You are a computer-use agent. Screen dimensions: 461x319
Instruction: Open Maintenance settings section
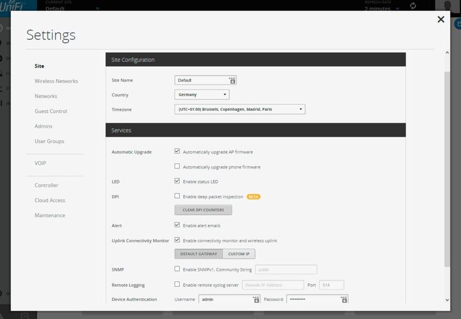(50, 215)
